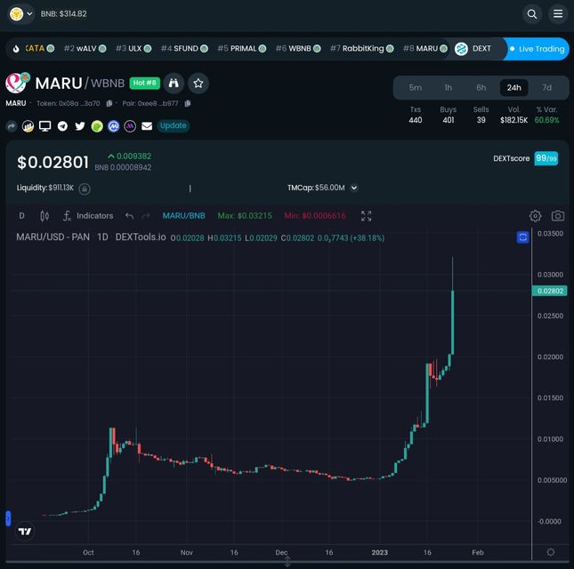Take a chart snapshot with camera icon
Screen dimensions: 574x569
[x=558, y=216]
